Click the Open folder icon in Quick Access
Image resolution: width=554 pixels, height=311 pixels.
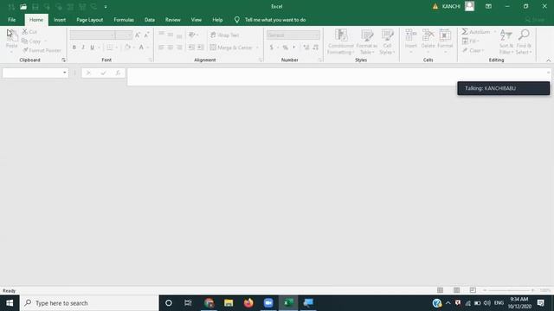23,7
